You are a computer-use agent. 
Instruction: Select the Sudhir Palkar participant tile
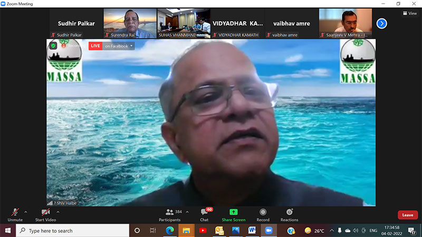(x=76, y=23)
